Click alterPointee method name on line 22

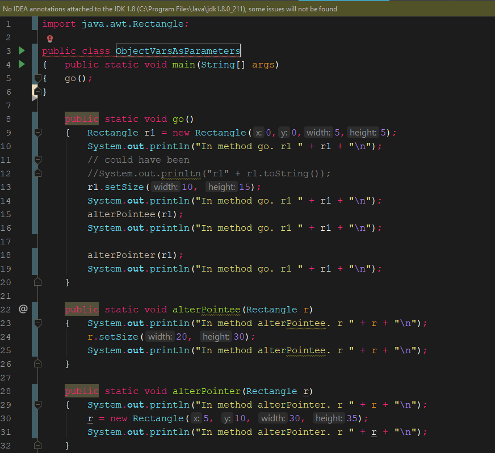point(207,310)
